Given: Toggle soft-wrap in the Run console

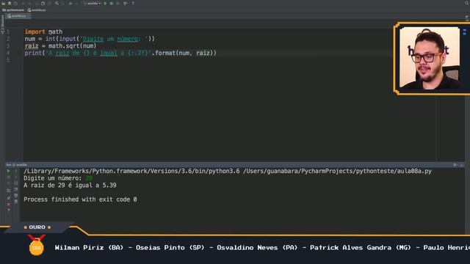Looking at the screenshot, I should (16, 183).
